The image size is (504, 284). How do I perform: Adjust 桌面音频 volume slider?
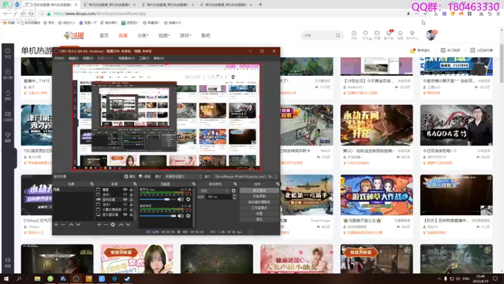(158, 216)
